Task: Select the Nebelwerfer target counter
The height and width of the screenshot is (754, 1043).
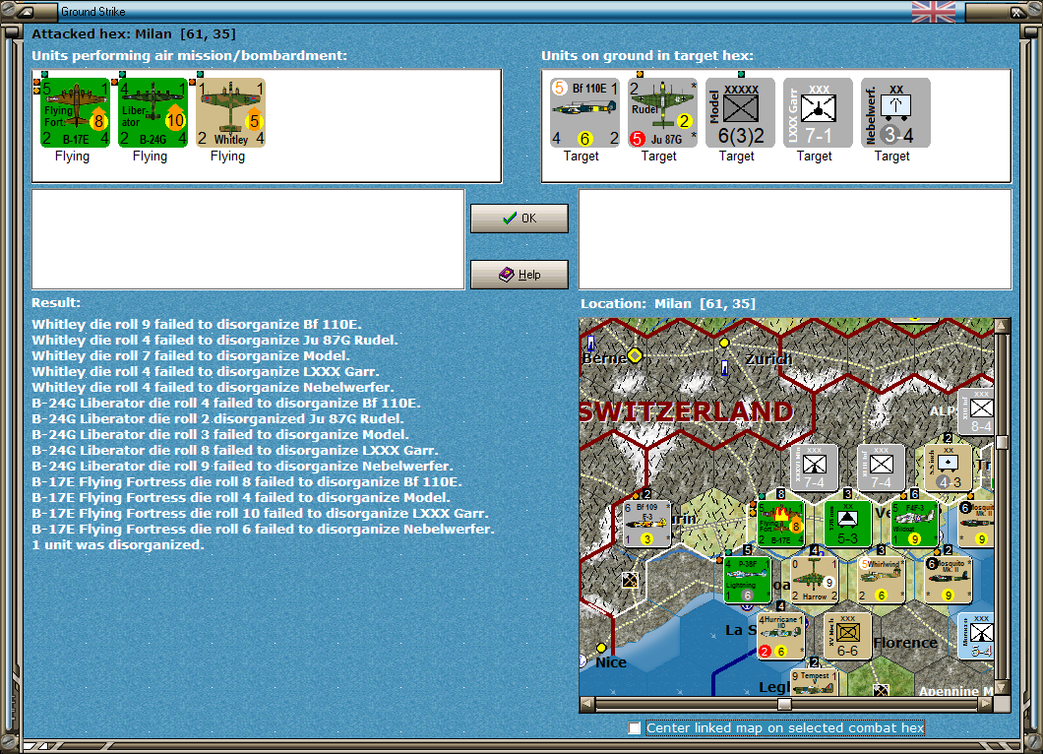Action: coord(896,112)
